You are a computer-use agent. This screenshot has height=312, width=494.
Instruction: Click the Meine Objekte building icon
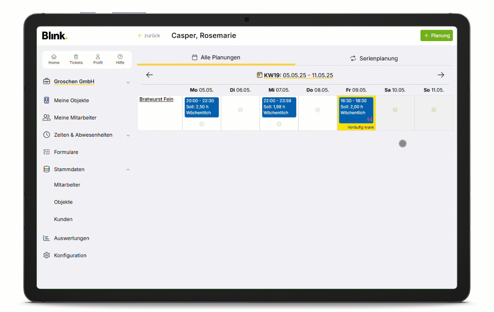point(46,100)
